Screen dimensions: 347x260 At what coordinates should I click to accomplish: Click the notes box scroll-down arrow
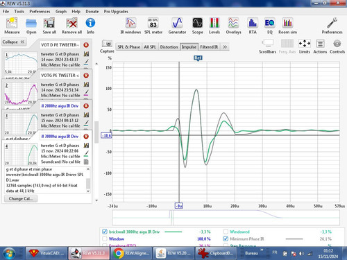coord(88,191)
